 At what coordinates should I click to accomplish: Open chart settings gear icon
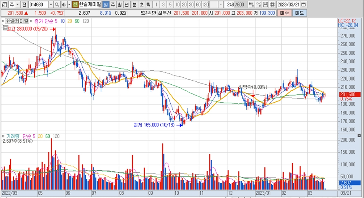point(272,4)
